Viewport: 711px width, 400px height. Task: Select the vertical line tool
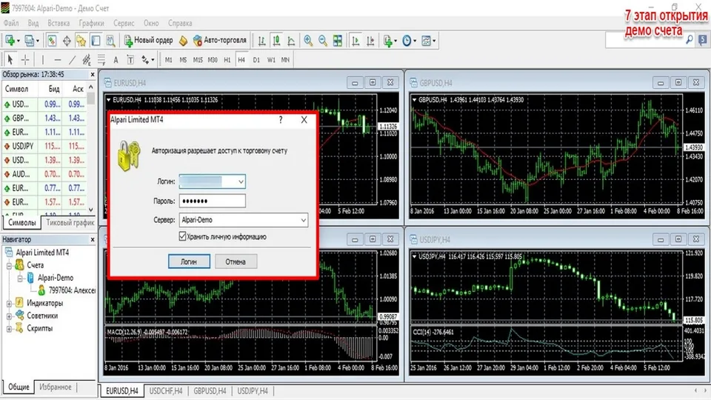click(43, 59)
